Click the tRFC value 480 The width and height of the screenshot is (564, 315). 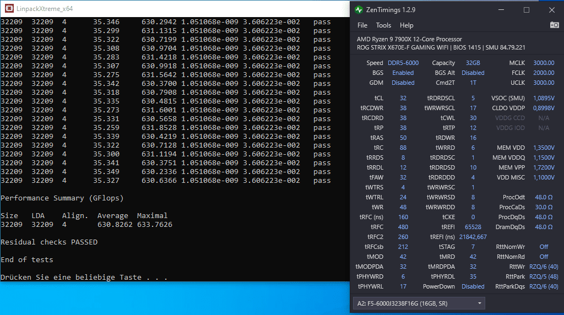click(x=403, y=227)
